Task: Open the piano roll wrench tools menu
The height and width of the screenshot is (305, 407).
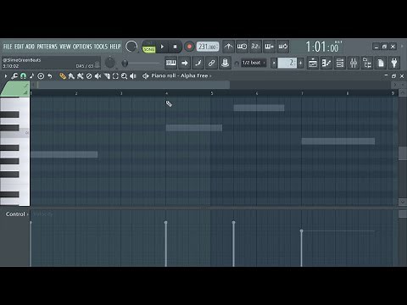Action: 14,76
